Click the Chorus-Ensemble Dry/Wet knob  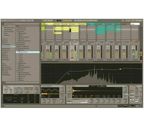tap(62, 101)
